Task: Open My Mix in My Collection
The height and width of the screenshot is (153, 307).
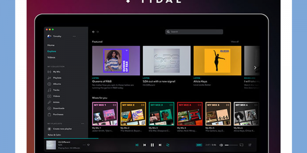Action: pyautogui.click(x=54, y=72)
